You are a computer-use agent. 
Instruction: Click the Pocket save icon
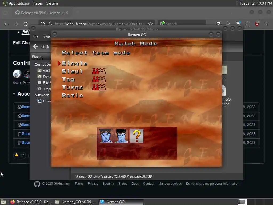(219, 24)
